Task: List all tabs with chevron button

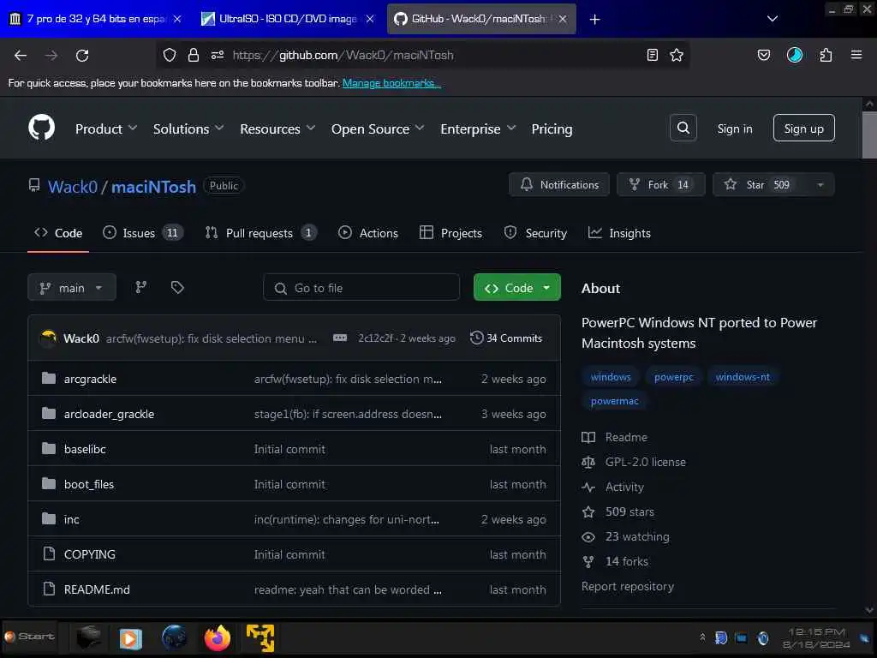Action: 772,19
